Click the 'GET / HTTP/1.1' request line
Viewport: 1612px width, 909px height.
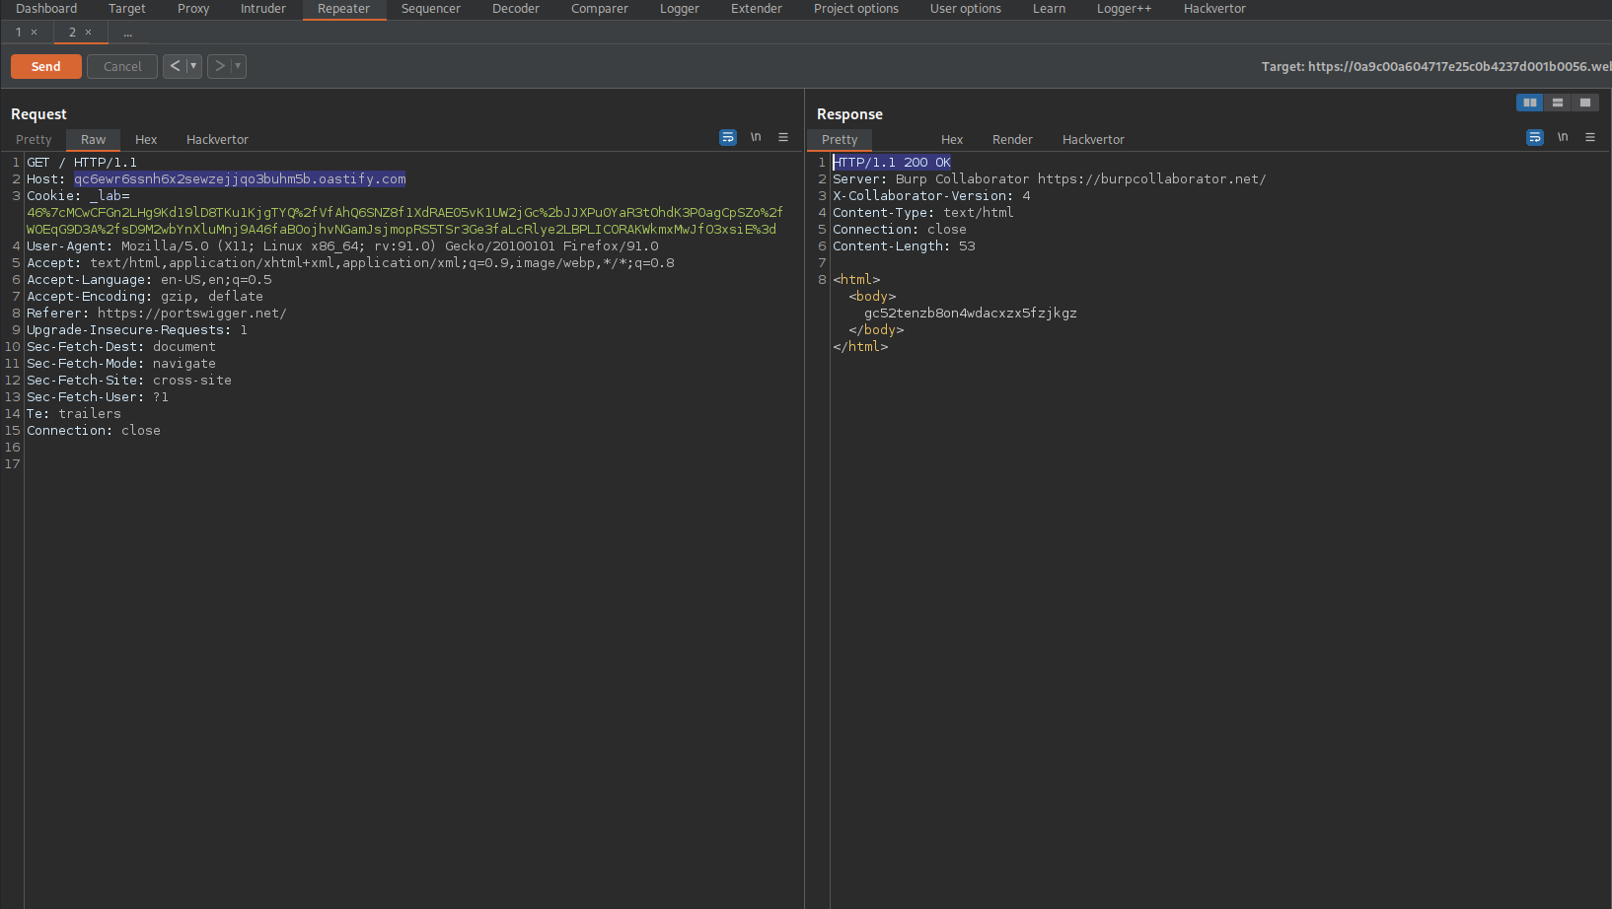tap(82, 163)
